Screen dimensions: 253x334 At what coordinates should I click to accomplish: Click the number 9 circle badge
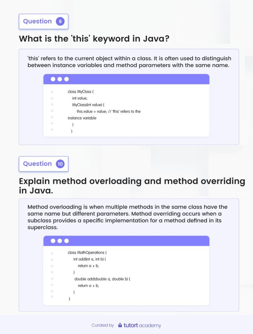click(60, 22)
